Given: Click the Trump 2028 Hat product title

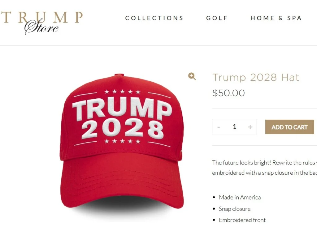Looking at the screenshot, I should [x=256, y=77].
